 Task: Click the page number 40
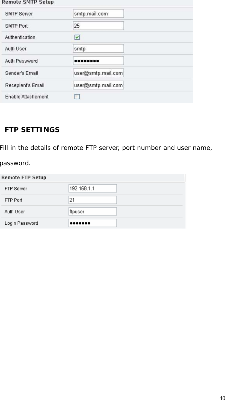222,396
